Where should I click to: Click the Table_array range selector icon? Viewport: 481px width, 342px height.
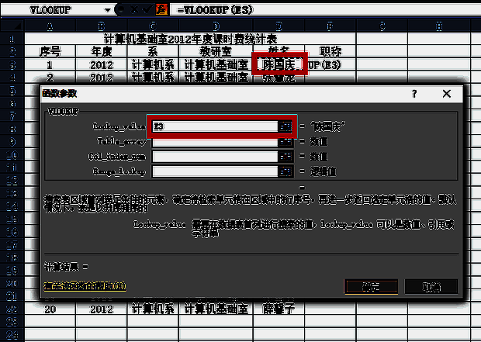coord(286,141)
